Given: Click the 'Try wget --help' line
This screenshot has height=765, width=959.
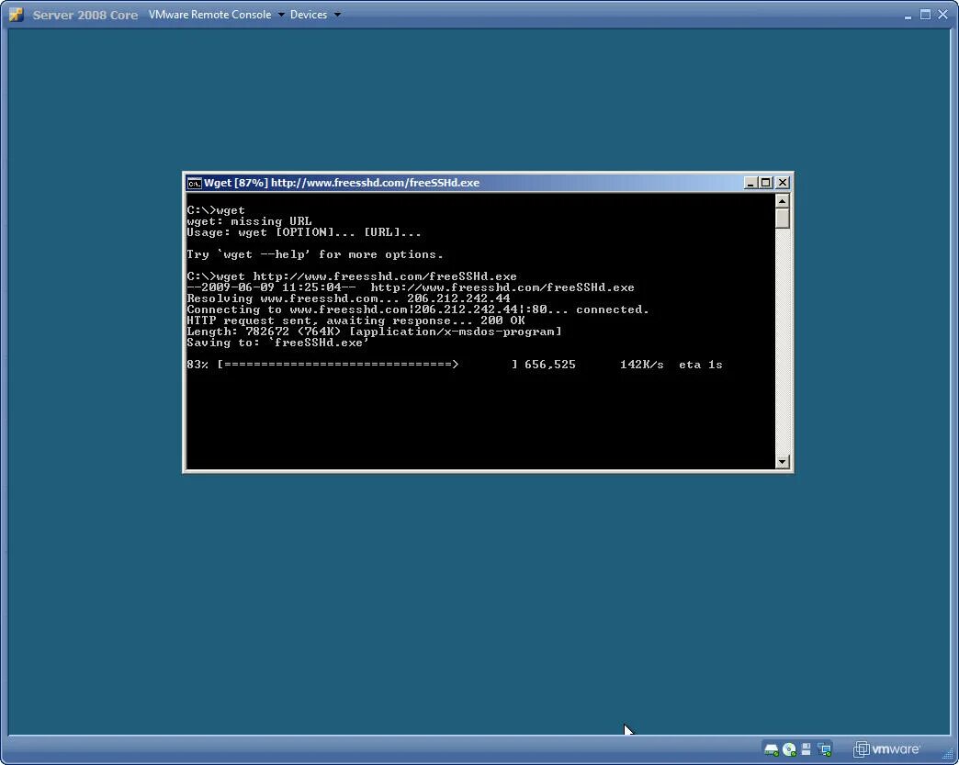Looking at the screenshot, I should [x=315, y=254].
